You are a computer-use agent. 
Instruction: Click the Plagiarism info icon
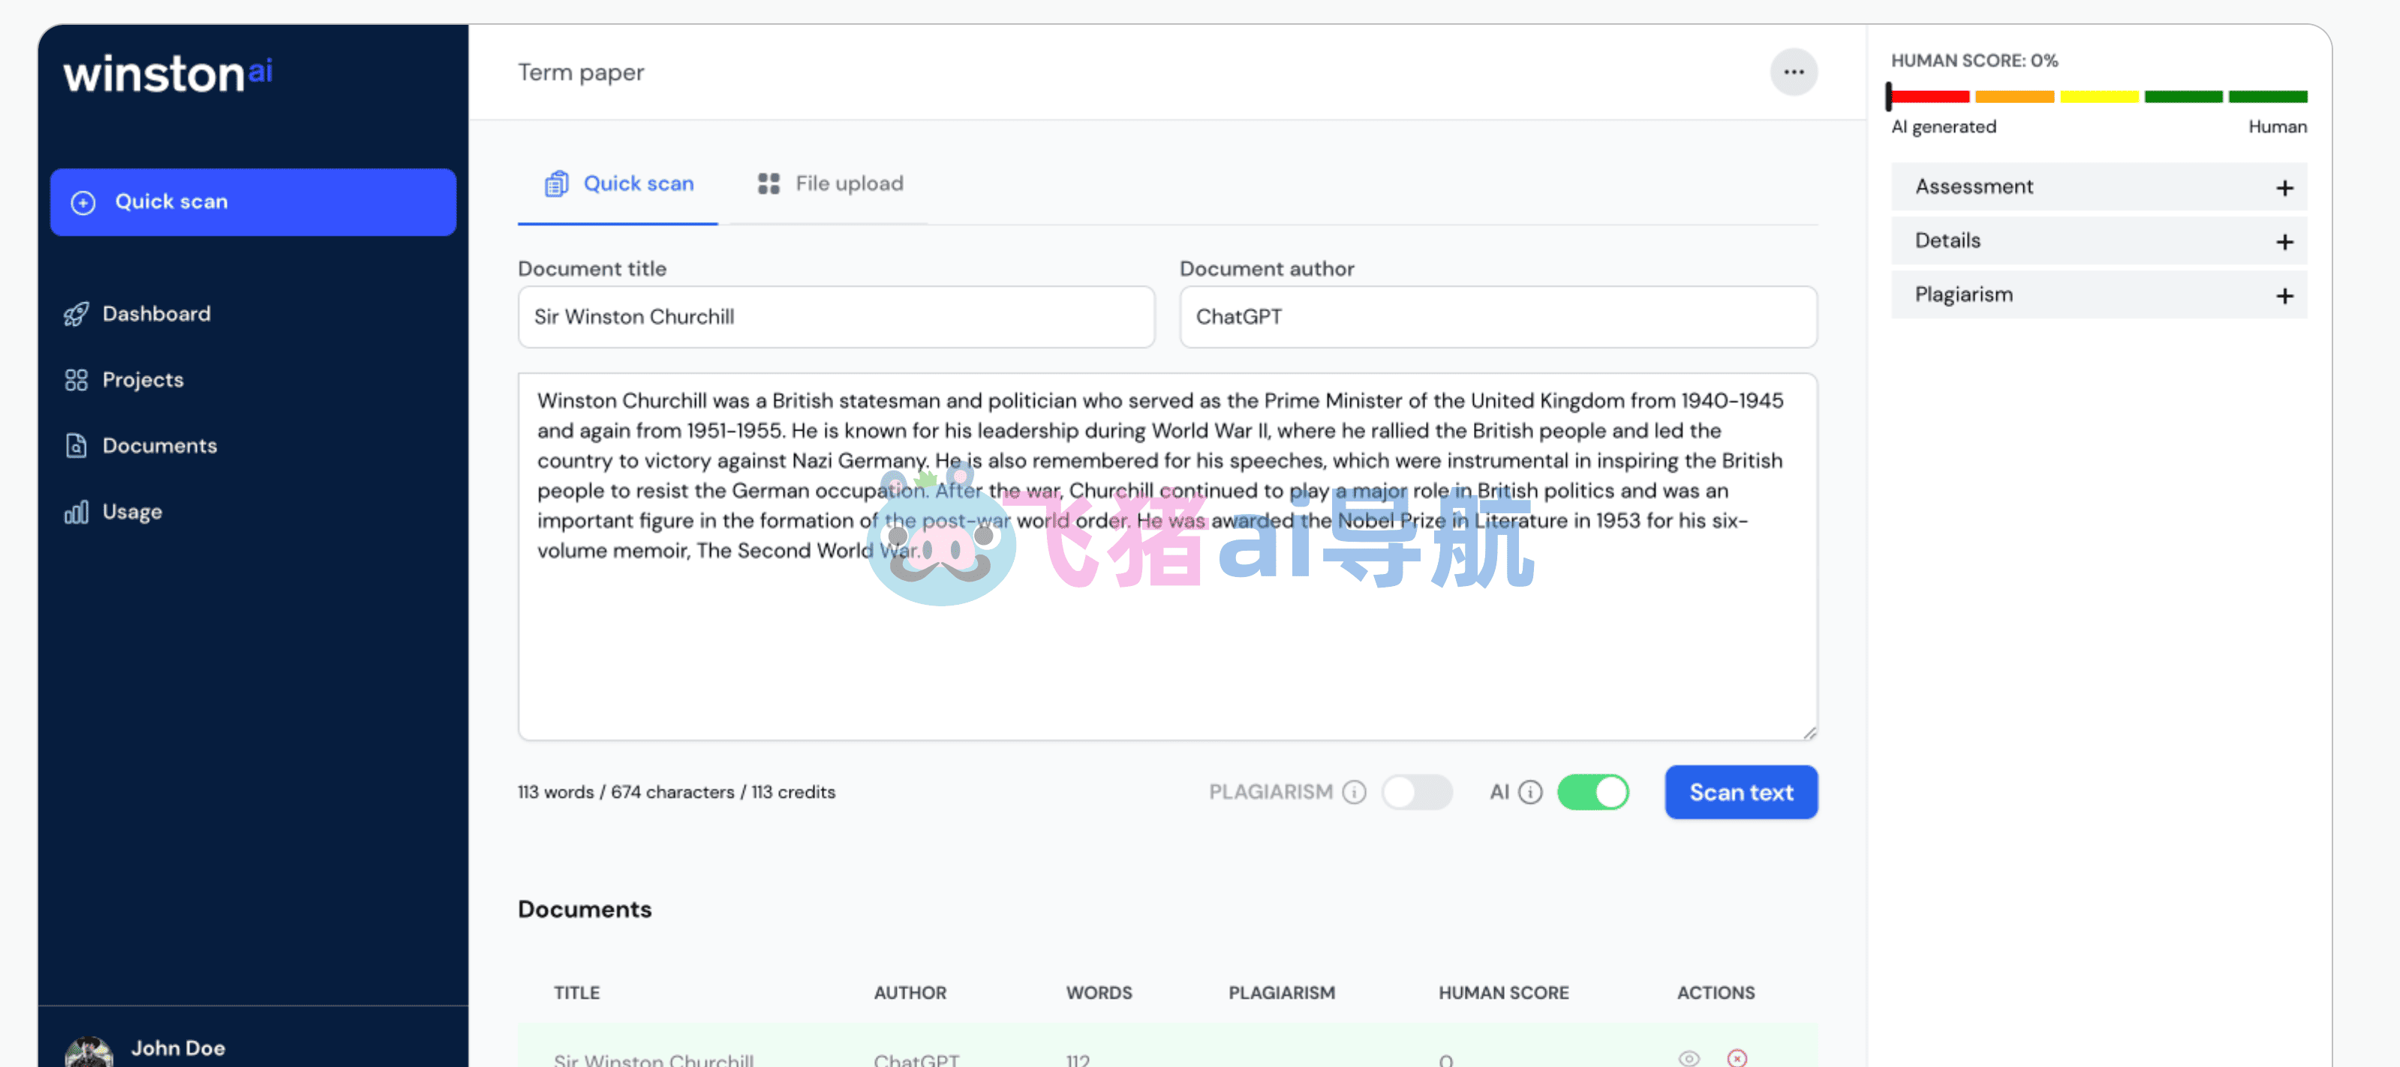point(1354,792)
